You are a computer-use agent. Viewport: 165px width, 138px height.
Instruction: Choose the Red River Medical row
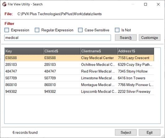click(79, 71)
